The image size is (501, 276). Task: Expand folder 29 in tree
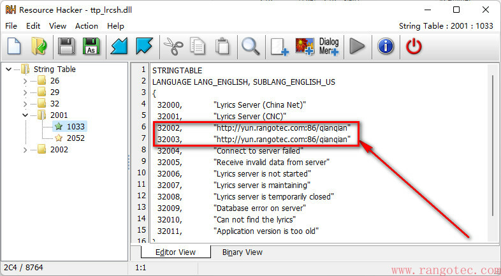point(25,92)
